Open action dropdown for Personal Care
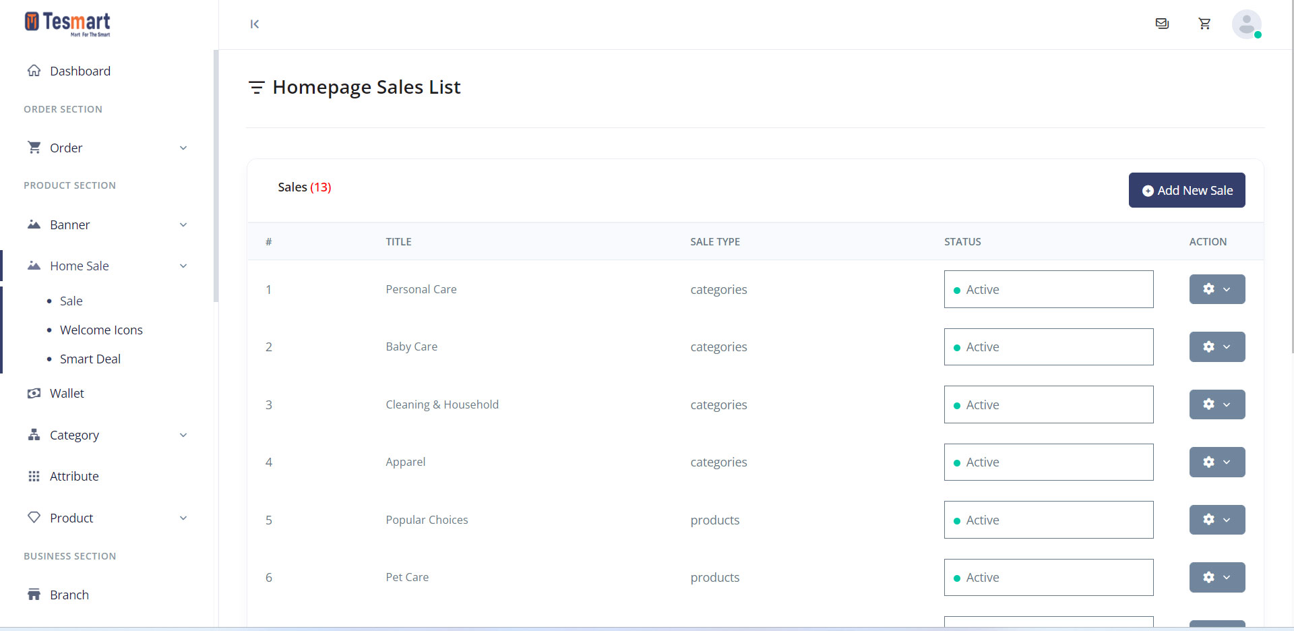The image size is (1294, 631). point(1217,289)
